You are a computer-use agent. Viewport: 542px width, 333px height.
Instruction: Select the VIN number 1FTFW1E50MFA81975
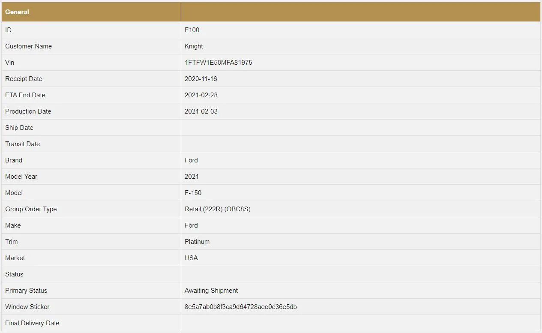point(218,63)
